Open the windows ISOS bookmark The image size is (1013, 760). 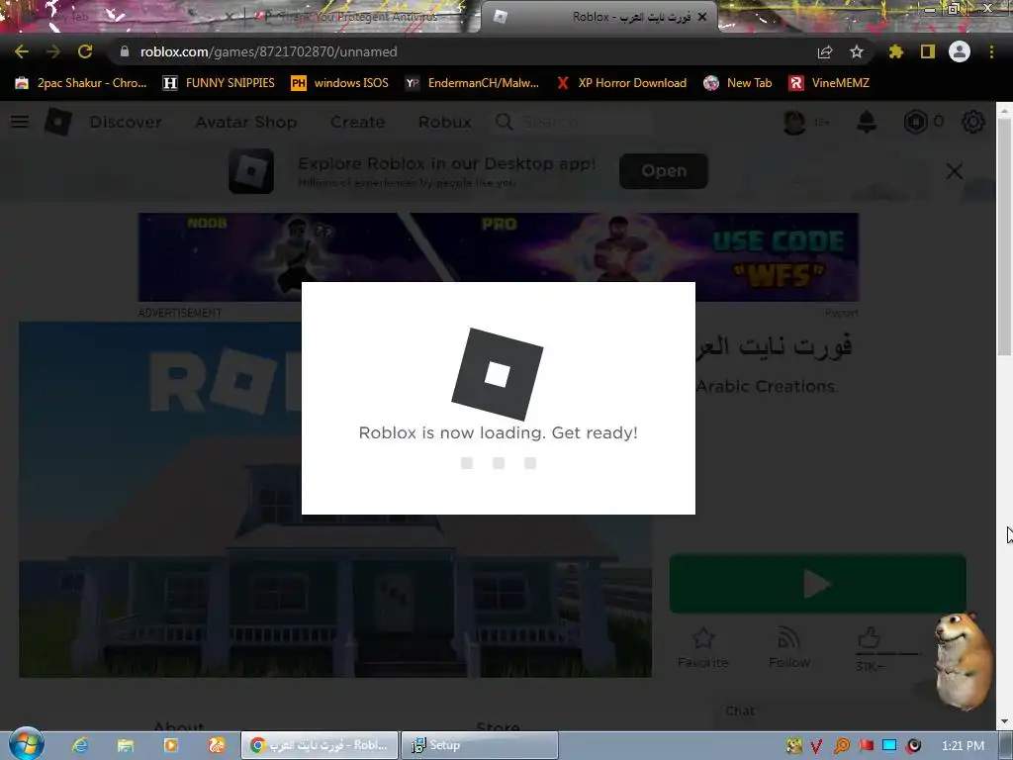pos(340,83)
